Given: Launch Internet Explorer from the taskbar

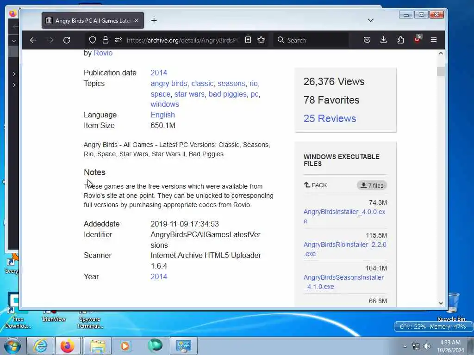Looking at the screenshot, I should (x=40, y=346).
